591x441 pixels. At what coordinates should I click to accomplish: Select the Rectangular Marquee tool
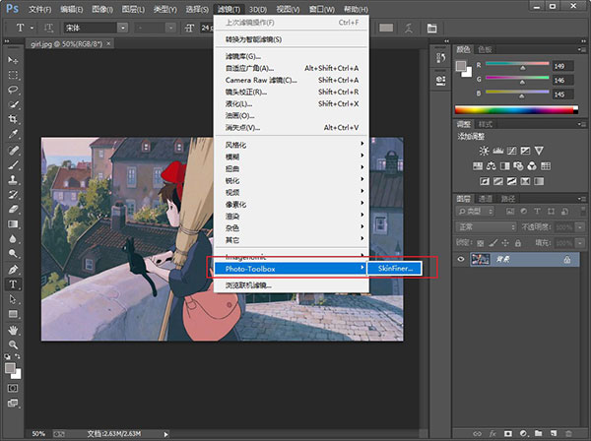point(13,75)
